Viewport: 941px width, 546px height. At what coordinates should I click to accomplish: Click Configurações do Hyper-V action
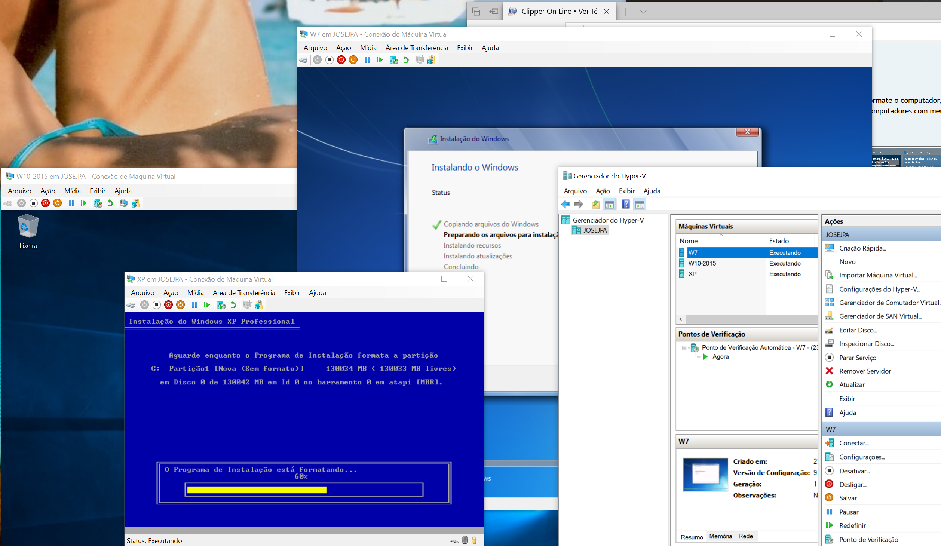[x=880, y=289]
